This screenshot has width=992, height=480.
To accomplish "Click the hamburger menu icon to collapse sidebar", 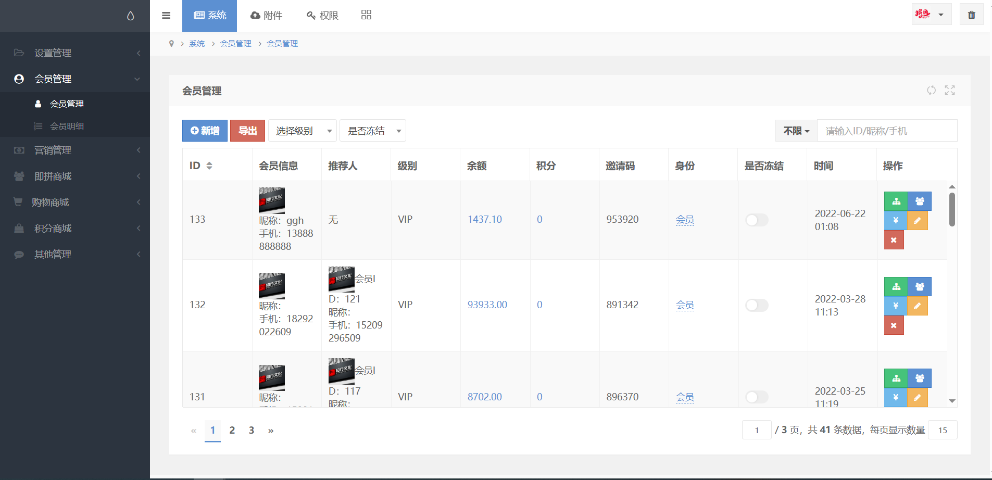I will click(166, 16).
